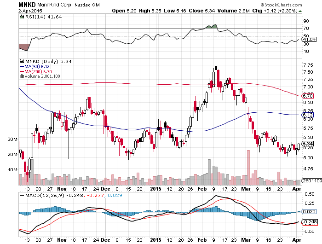This screenshot has width=322, height=244.
Task: Click the 10M volume scale label
Action: coord(12,169)
